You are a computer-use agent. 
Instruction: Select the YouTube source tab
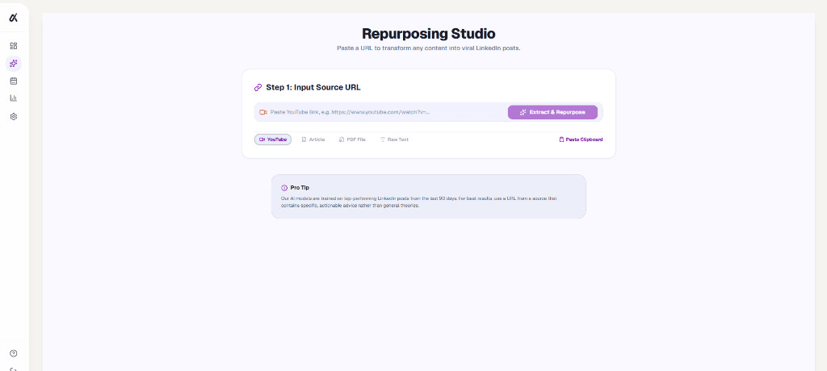coord(273,140)
